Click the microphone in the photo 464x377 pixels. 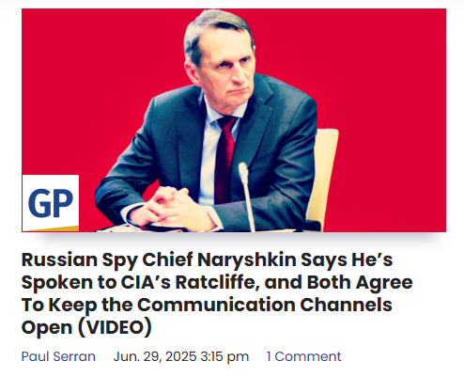246,196
